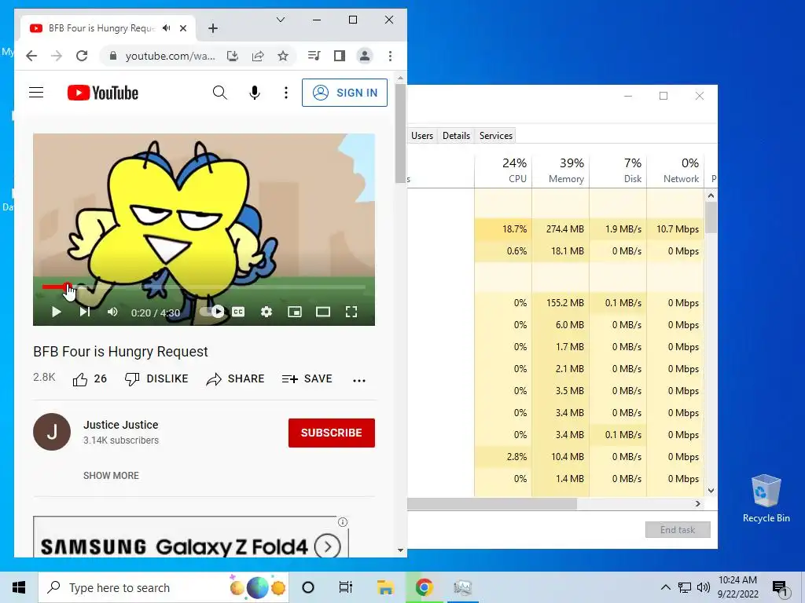Subscribe to Justice Justice channel
The height and width of the screenshot is (603, 805).
pos(332,433)
